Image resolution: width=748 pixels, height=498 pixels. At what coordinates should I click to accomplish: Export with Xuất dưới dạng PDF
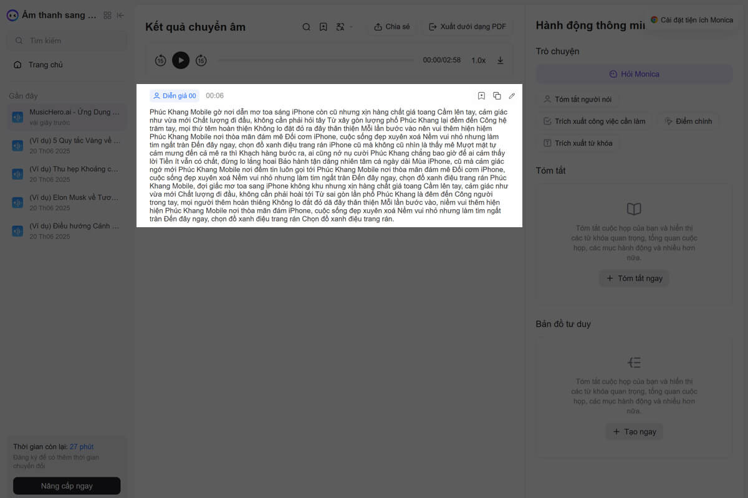467,27
